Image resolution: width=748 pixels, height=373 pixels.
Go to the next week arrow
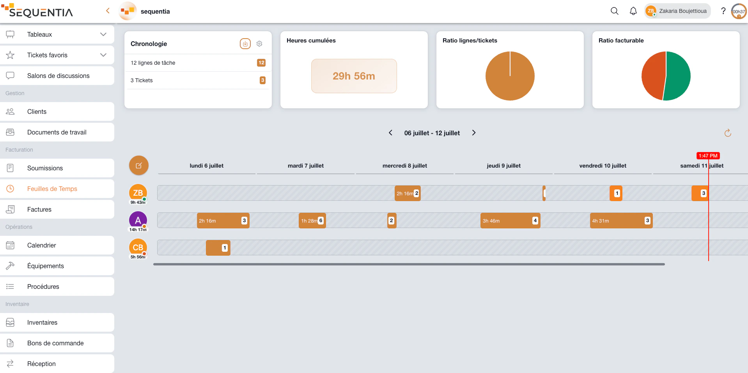pos(474,133)
